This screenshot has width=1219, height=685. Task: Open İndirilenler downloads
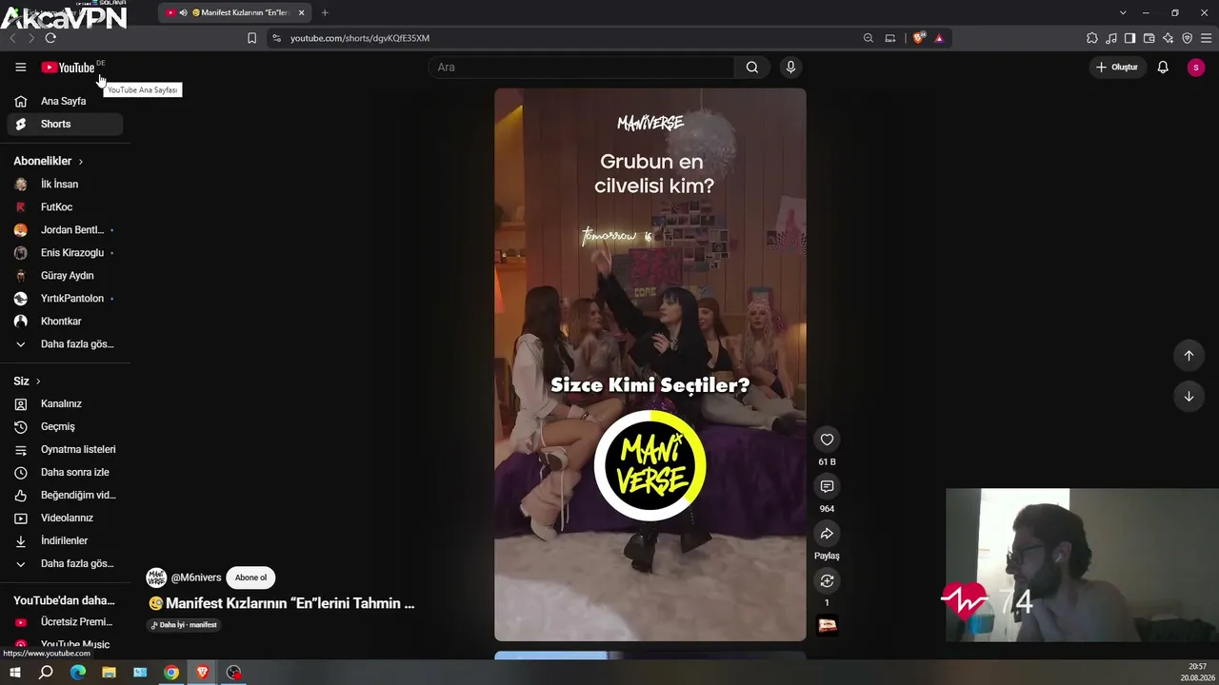(x=65, y=541)
